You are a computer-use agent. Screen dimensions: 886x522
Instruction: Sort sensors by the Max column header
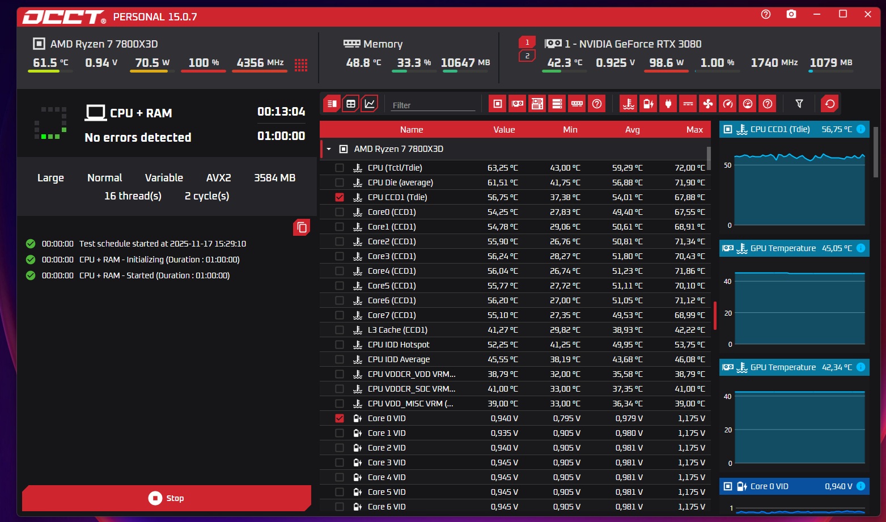pos(694,130)
